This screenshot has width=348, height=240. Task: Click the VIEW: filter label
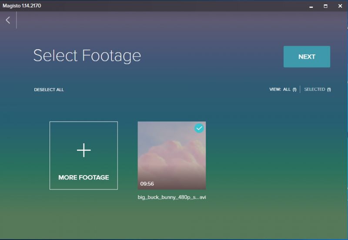[275, 89]
